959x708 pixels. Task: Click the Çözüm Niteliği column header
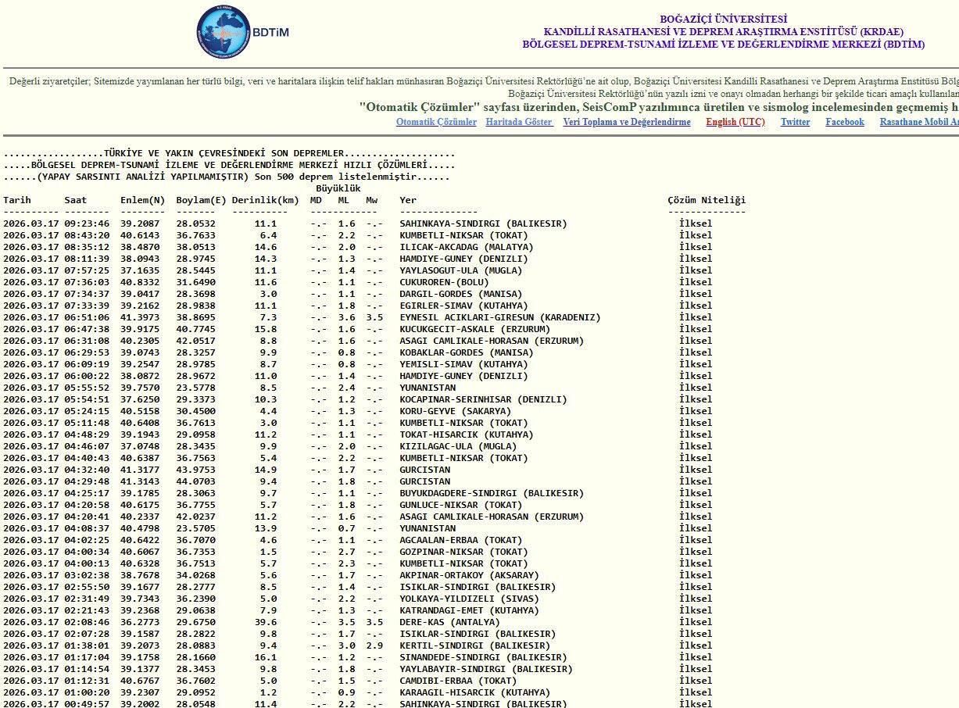(707, 200)
